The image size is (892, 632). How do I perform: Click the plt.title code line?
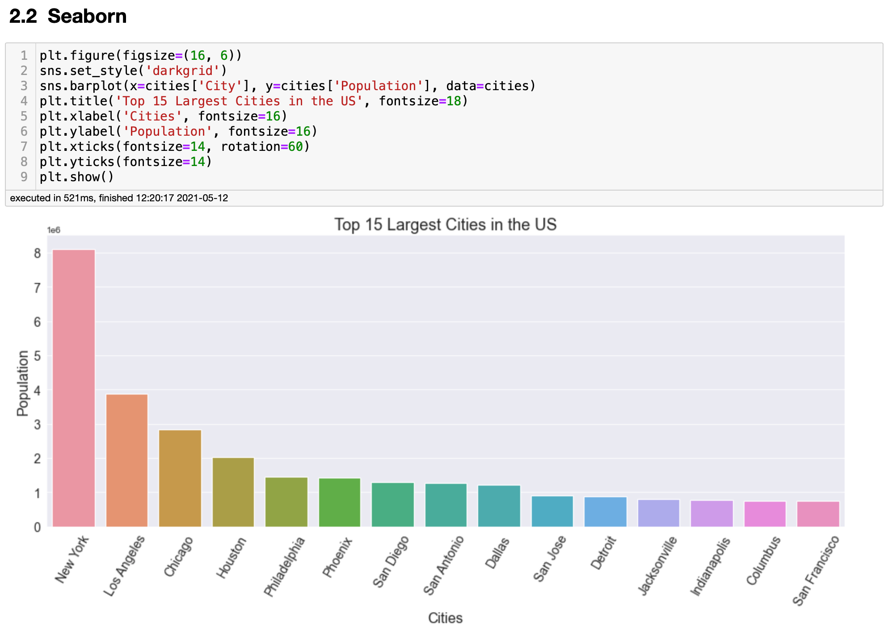[253, 101]
